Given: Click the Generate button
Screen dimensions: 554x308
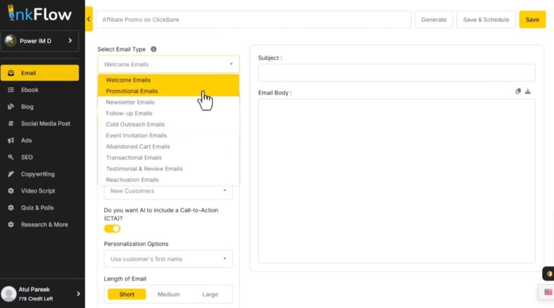Looking at the screenshot, I should pos(434,19).
